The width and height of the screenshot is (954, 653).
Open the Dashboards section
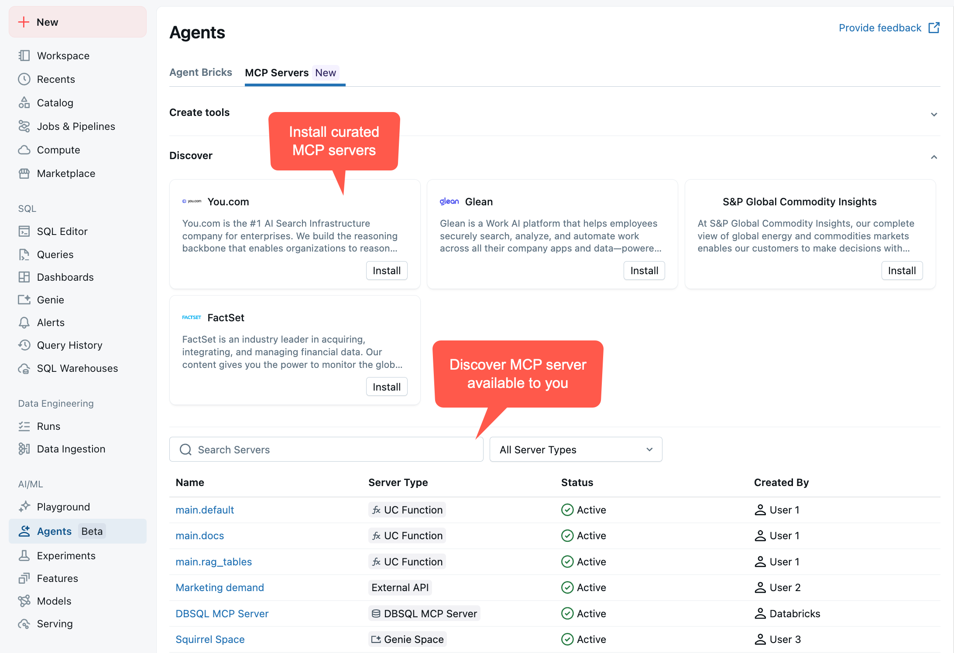click(x=65, y=277)
